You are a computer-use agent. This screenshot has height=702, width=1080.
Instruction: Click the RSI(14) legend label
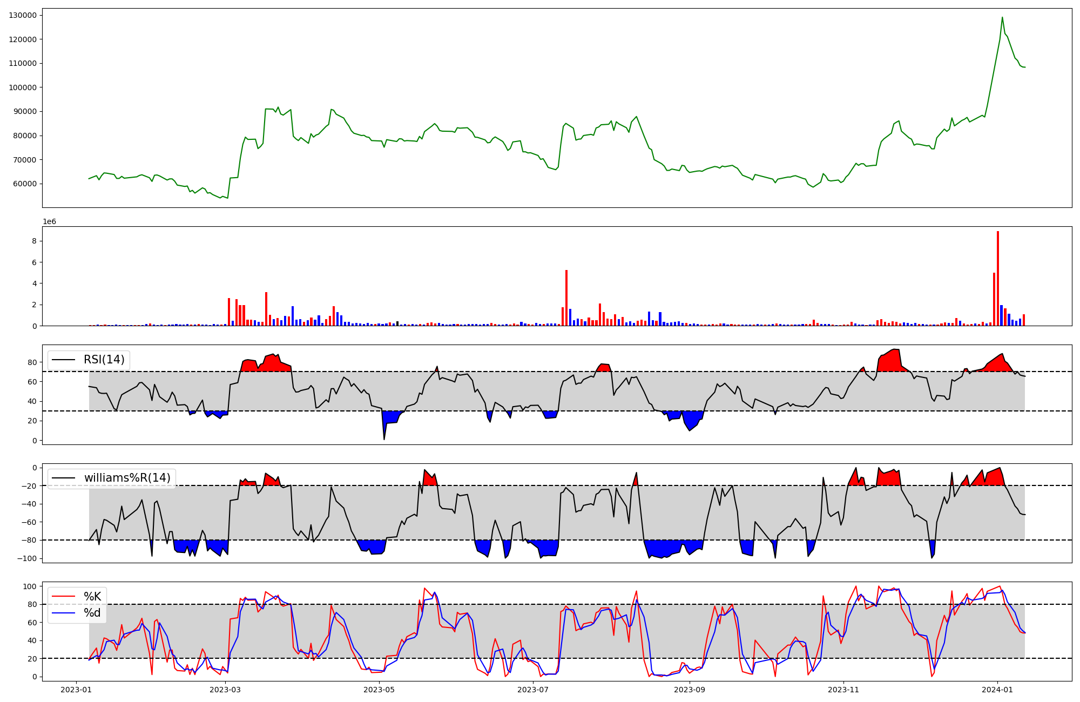(x=104, y=360)
